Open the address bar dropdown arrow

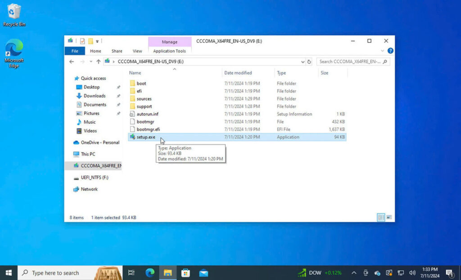click(302, 62)
